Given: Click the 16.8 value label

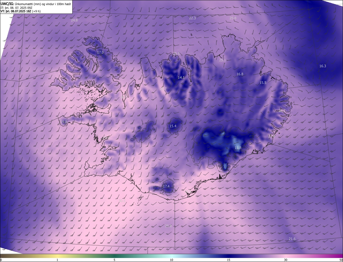Looking at the screenshot, I should point(240,74).
